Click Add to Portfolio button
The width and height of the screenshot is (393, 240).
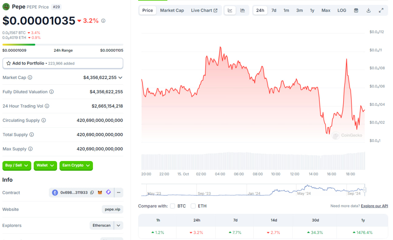pyautogui.click(x=63, y=63)
